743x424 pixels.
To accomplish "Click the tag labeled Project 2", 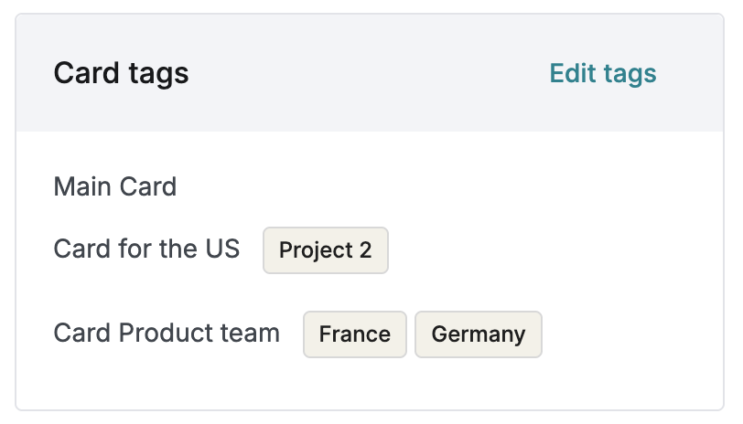I will [326, 250].
